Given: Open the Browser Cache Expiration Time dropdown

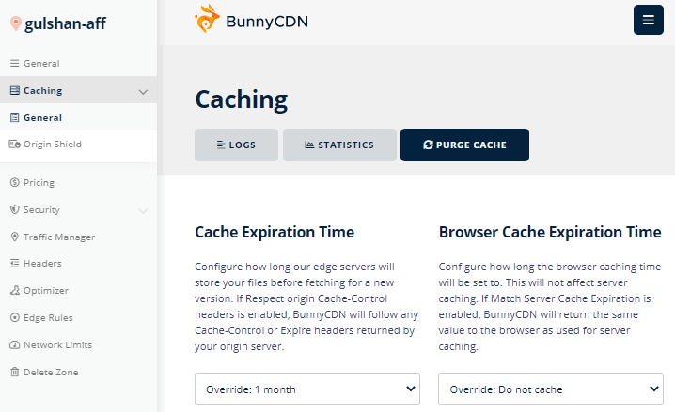Looking at the screenshot, I should point(551,389).
